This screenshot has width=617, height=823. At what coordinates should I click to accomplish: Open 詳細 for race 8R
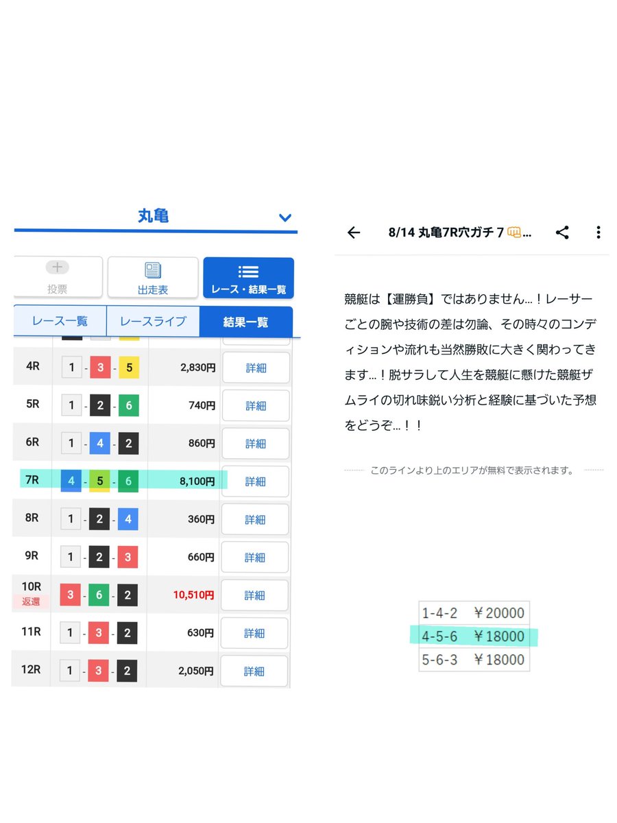(x=256, y=520)
